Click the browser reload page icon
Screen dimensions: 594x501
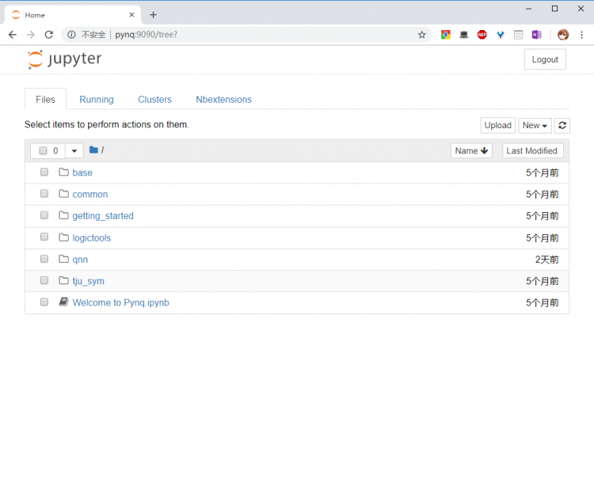48,35
